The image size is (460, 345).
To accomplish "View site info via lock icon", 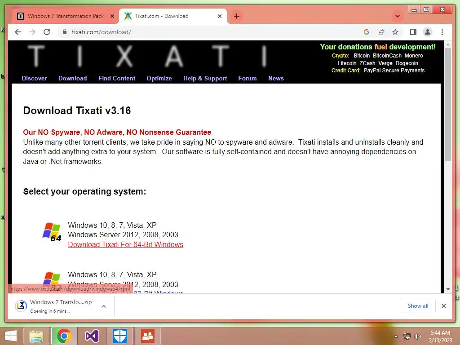I will 65,32.
